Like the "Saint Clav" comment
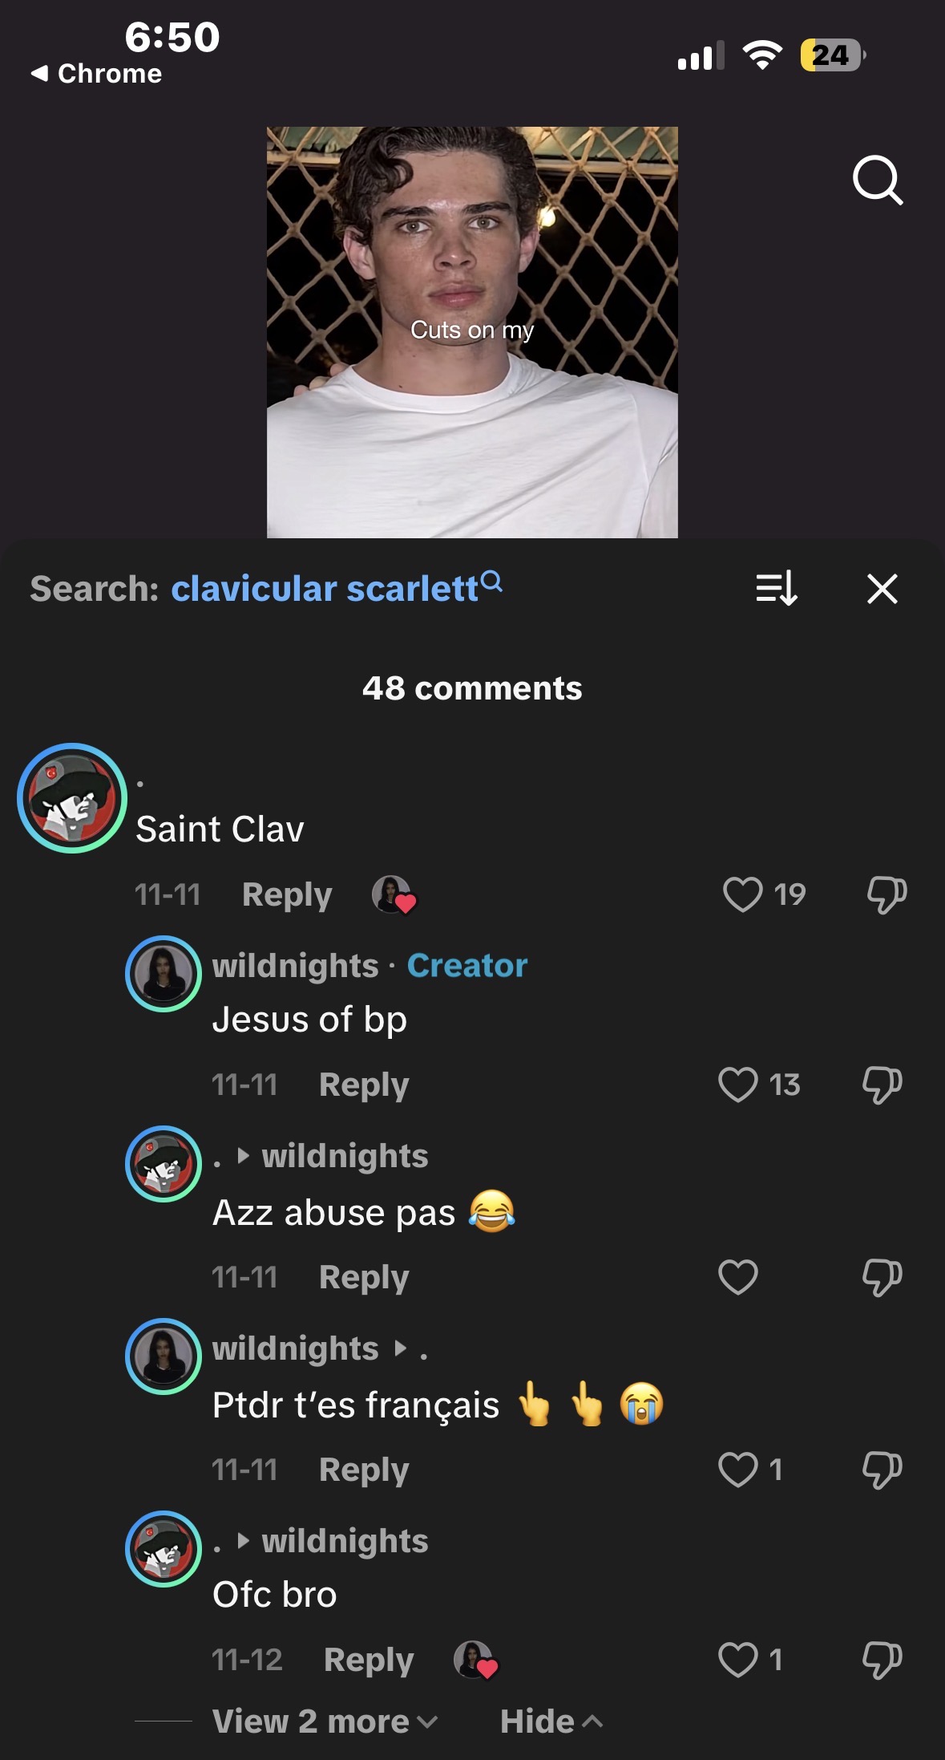Viewport: 945px width, 1760px height. click(742, 894)
